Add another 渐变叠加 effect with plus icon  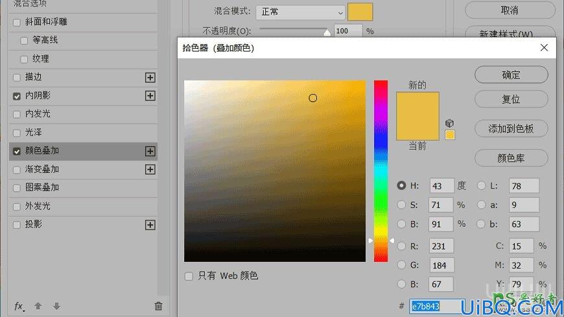pyautogui.click(x=150, y=169)
